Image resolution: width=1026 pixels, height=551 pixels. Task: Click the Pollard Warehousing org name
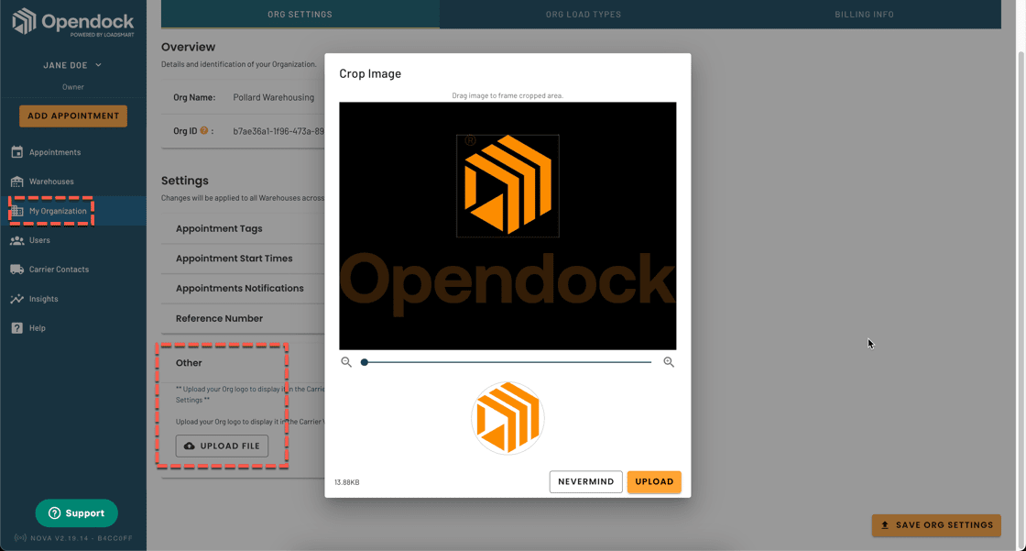[x=274, y=97]
